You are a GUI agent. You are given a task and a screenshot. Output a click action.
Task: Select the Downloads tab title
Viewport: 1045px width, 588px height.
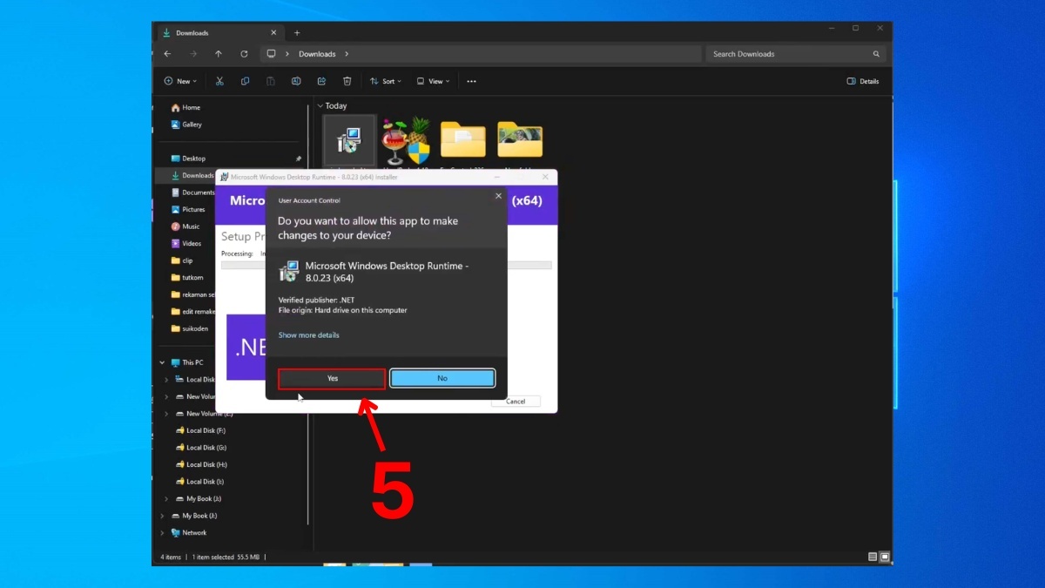pyautogui.click(x=192, y=33)
